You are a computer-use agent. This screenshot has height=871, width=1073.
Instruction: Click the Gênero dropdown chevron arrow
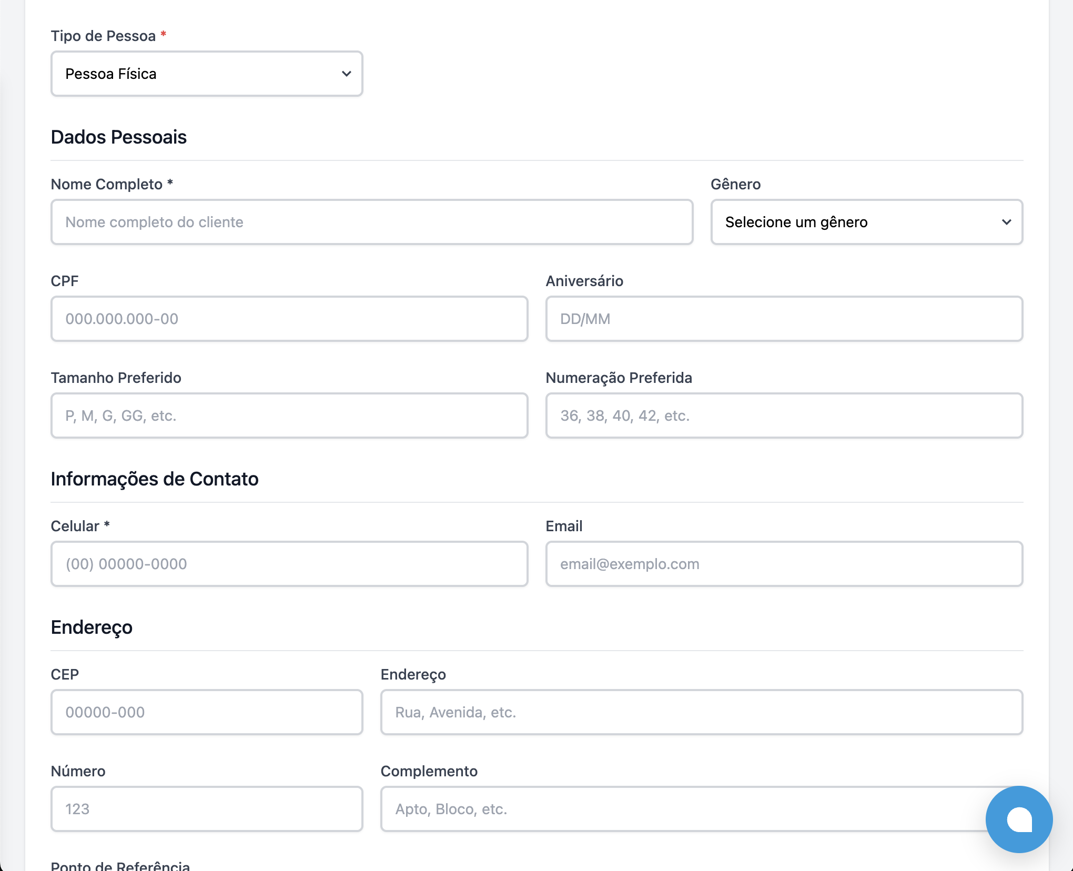pyautogui.click(x=1006, y=222)
